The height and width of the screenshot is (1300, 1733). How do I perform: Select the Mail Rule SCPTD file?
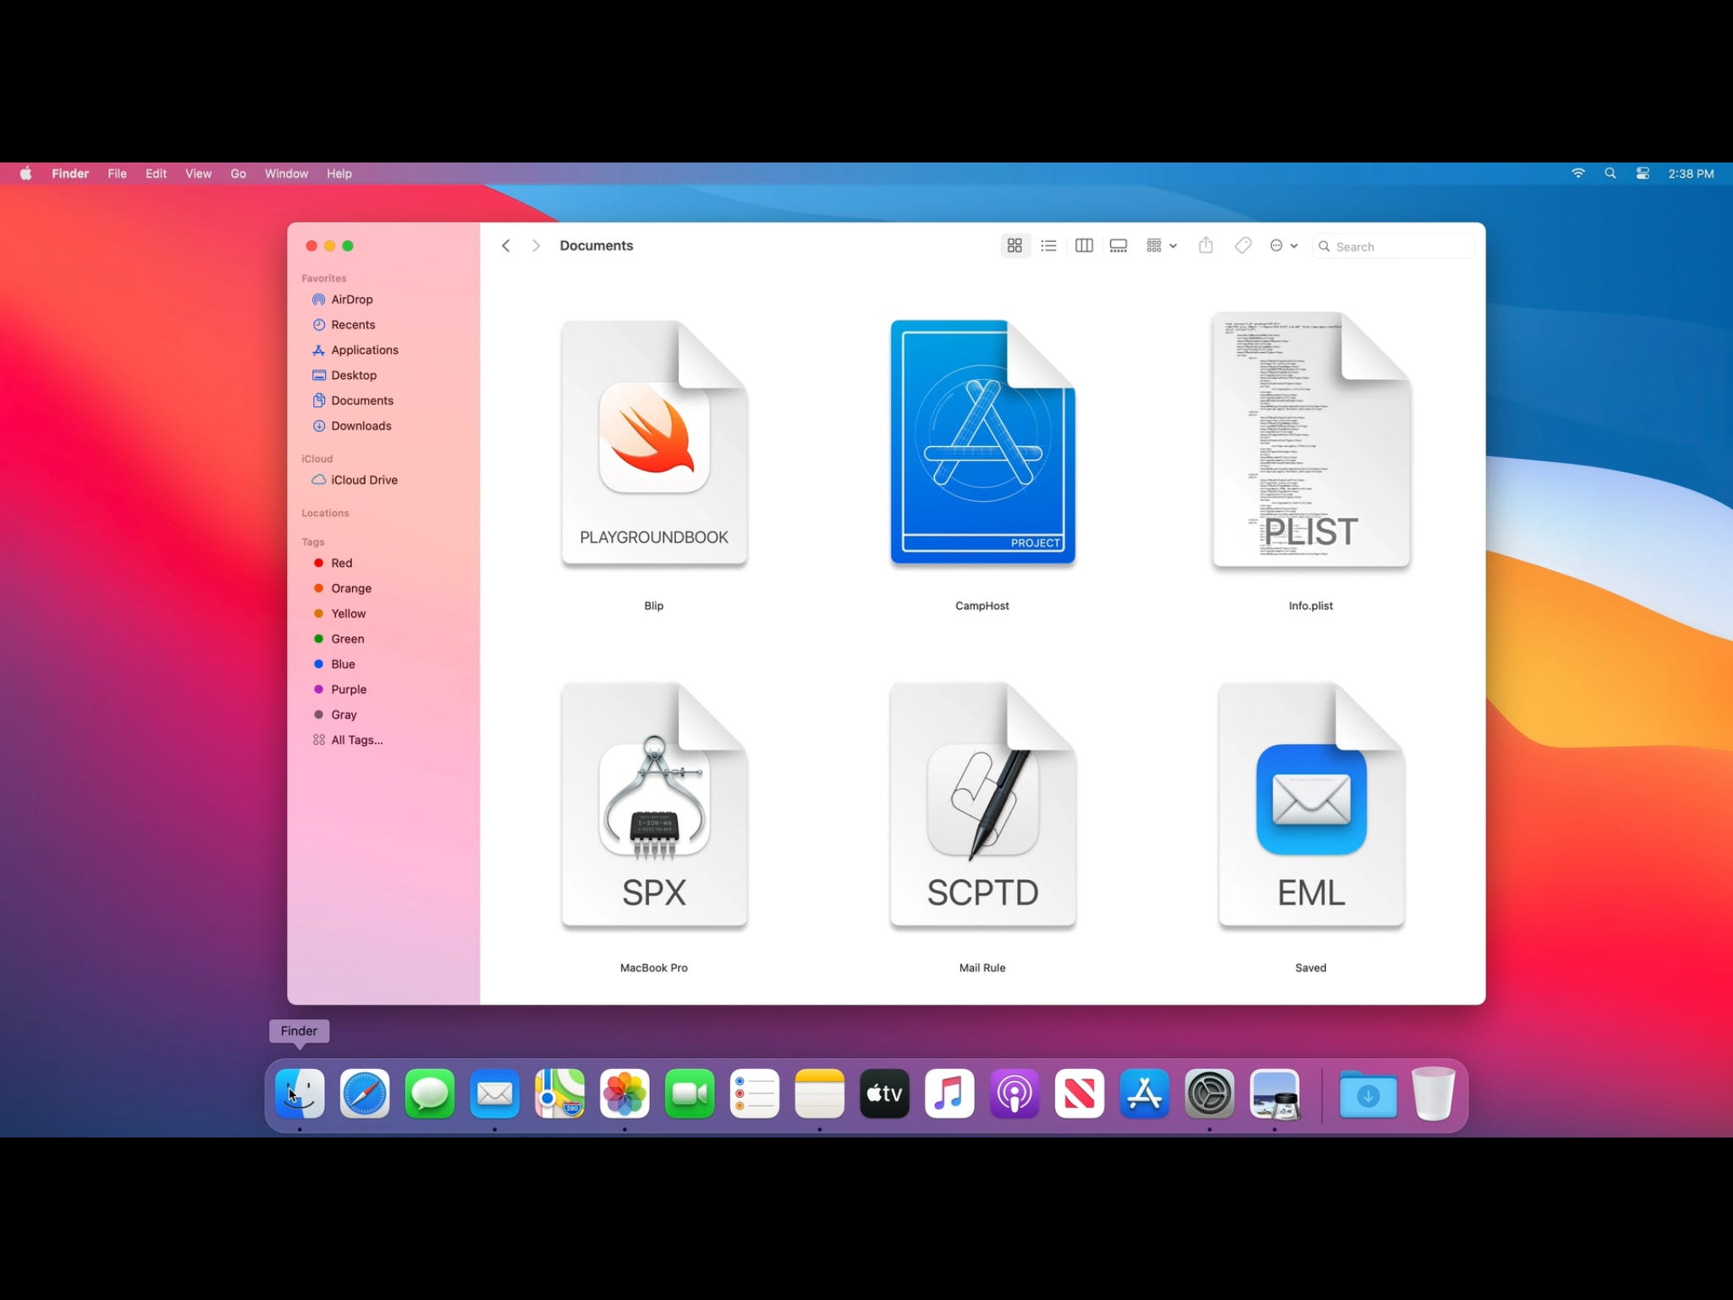pyautogui.click(x=982, y=805)
